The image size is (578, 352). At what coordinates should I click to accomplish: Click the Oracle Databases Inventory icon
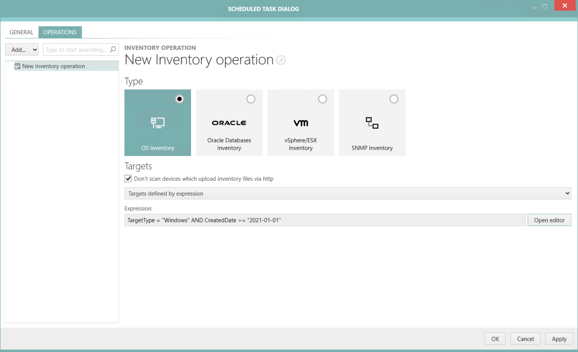pyautogui.click(x=229, y=123)
